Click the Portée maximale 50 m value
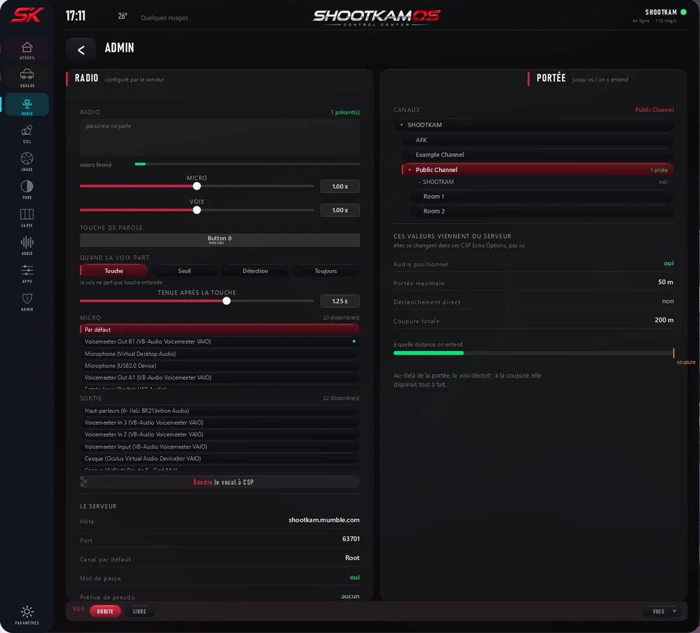Image resolution: width=700 pixels, height=633 pixels. coord(666,283)
